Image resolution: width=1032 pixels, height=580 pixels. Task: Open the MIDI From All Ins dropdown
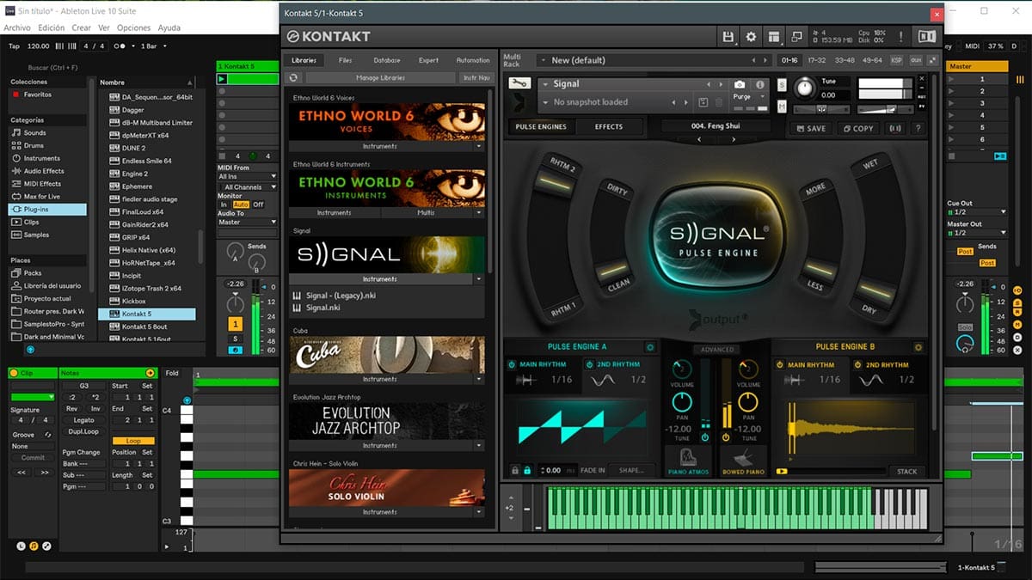(248, 177)
